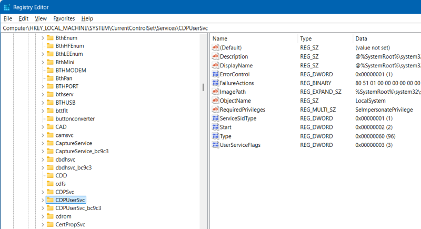Viewport: 421px width, 229px height.
Task: Click the RequiredPrivileges value icon
Action: click(x=215, y=109)
